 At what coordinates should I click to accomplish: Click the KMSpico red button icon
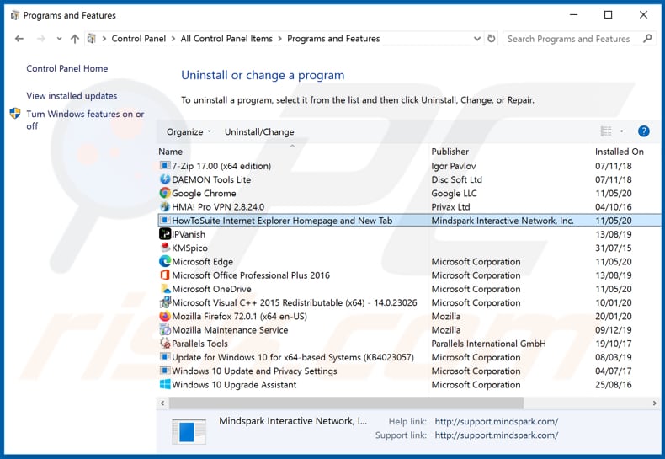click(x=165, y=248)
